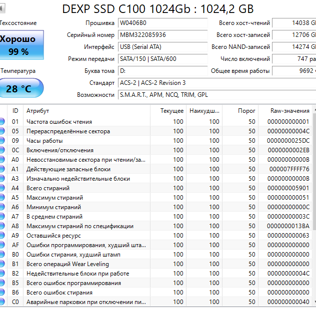Select the Оставшийся ресурс attribute name

coord(53,235)
